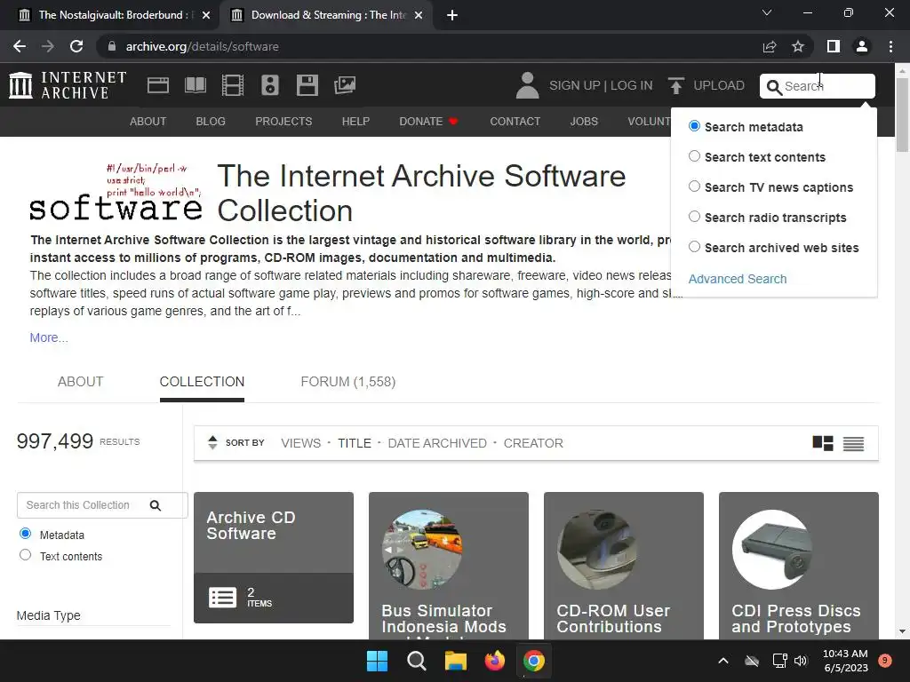Open a new browser tab

452,15
